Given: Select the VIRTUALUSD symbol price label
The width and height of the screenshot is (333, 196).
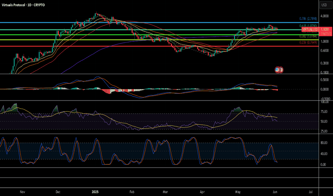Looking at the screenshot, I should pyautogui.click(x=309, y=30).
